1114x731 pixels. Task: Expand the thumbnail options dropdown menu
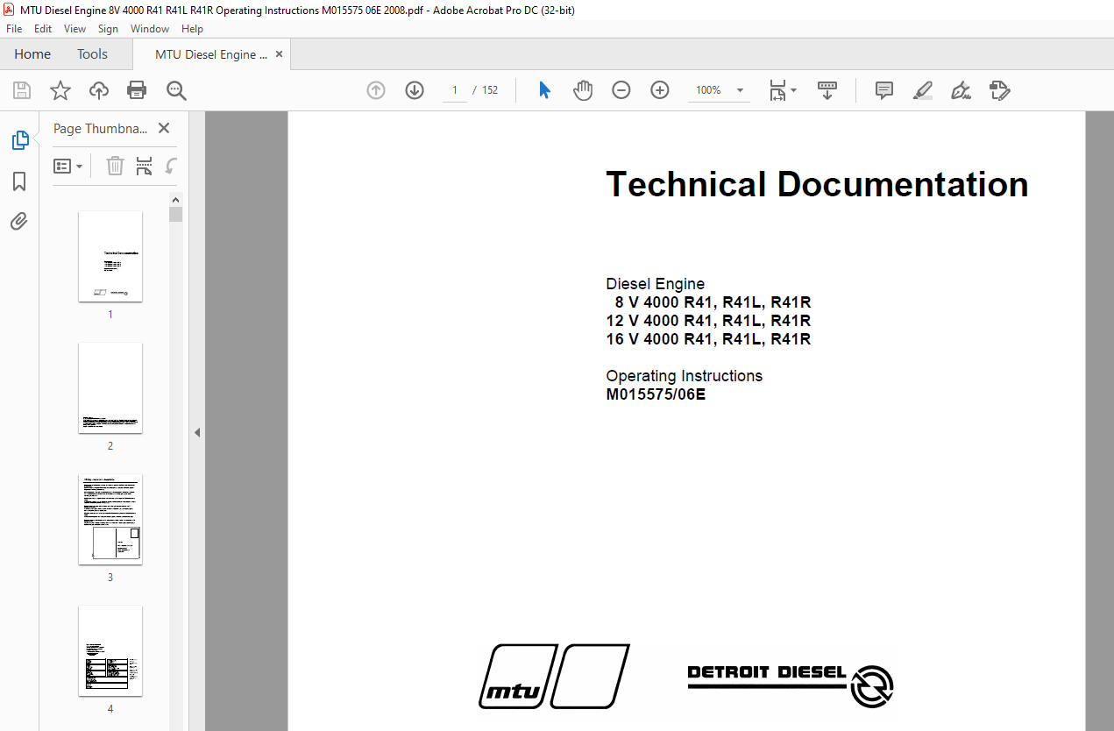[68, 166]
